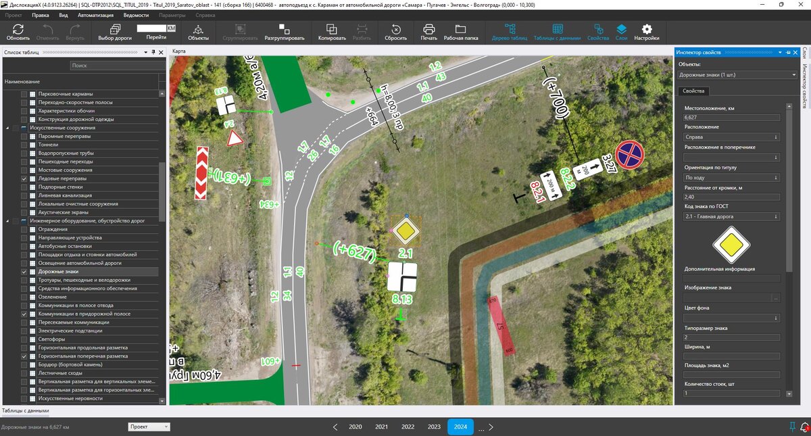This screenshot has height=436, width=811.
Task: Uncheck the Дорожные знаки checkbox
Action: click(24, 272)
